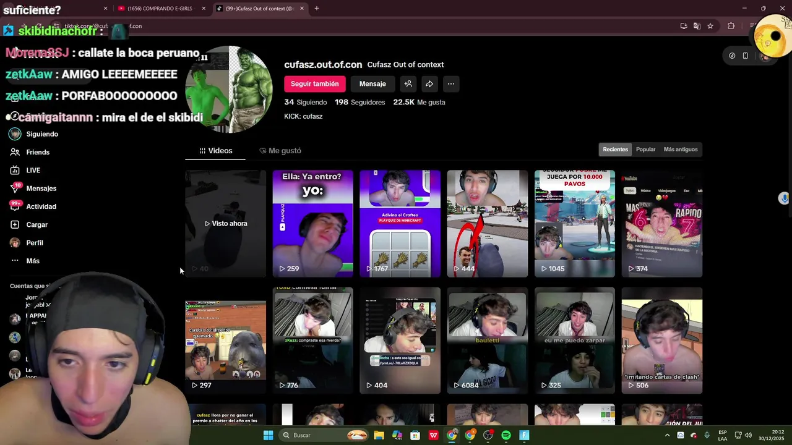Click the taskbar clock showing 20:12
Image resolution: width=792 pixels, height=445 pixels.
(x=773, y=435)
